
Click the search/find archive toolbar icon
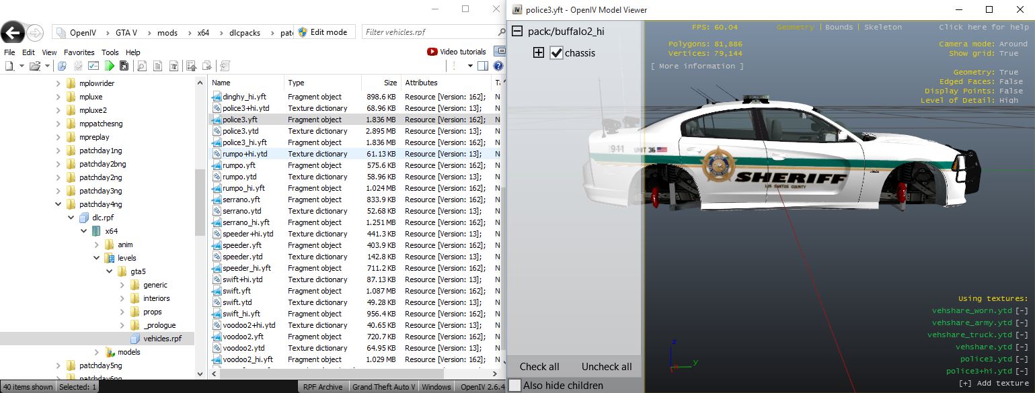[x=62, y=66]
